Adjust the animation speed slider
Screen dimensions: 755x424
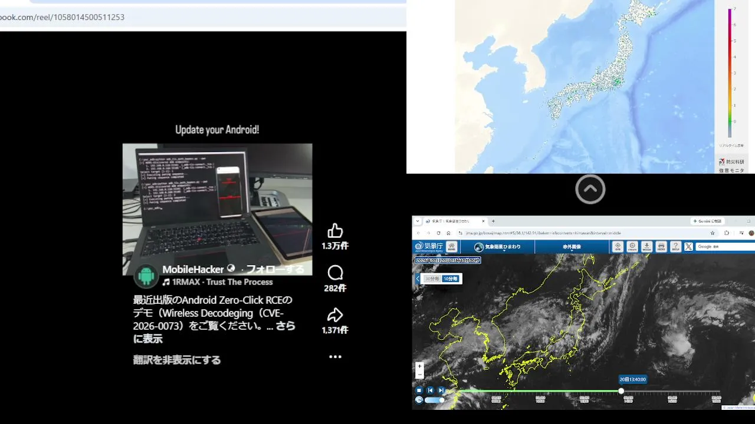pyautogui.click(x=434, y=400)
